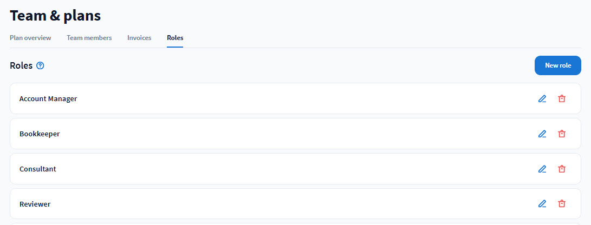Click the Reviewer role name
Viewport: 591px width, 225px height.
(x=35, y=204)
